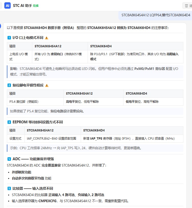
Task: Click the intro line 以下是根据 STC8A8K64D4 数据手册
Action: point(88,28)
